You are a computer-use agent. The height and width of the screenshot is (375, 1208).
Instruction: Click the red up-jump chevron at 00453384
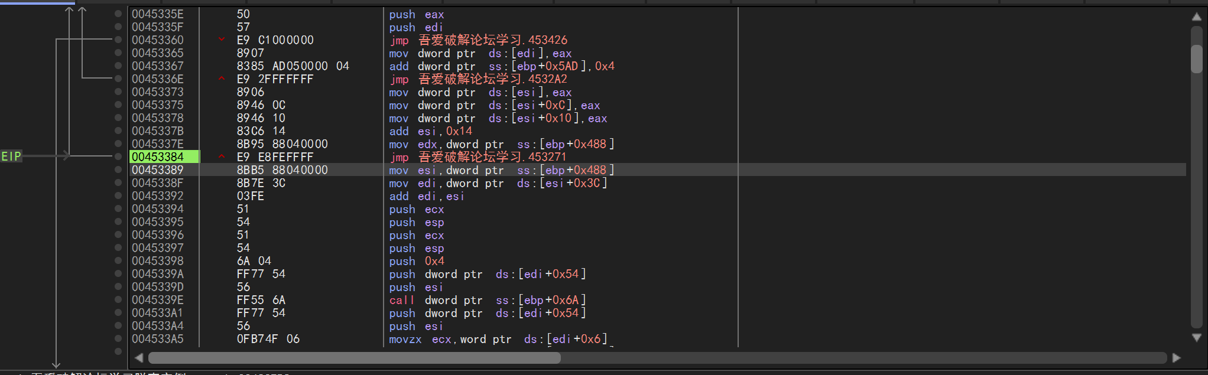(222, 156)
